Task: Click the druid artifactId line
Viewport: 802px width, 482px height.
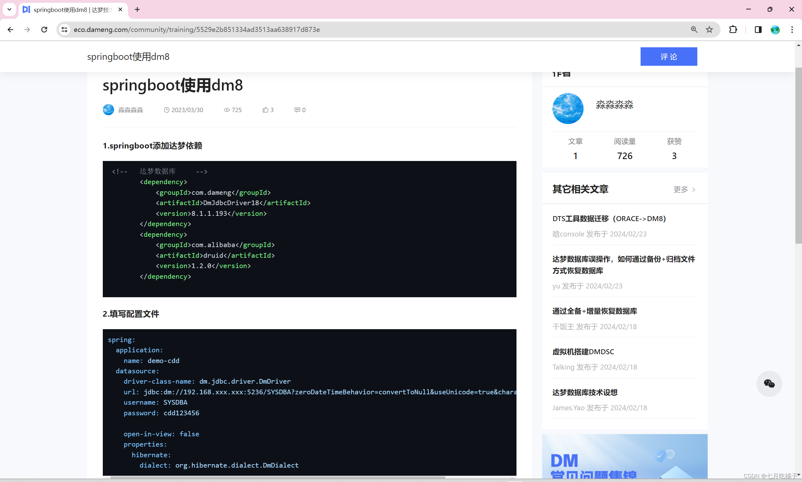Action: [x=215, y=256]
